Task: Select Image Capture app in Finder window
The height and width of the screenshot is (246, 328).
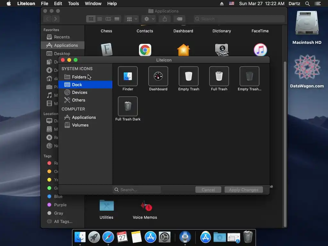Action: pyautogui.click(x=222, y=50)
